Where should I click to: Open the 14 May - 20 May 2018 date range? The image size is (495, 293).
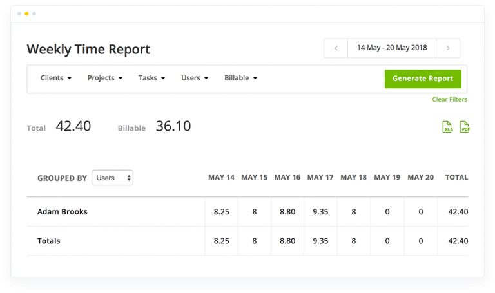(x=392, y=48)
